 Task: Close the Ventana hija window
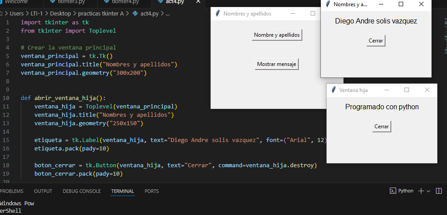pos(427,90)
